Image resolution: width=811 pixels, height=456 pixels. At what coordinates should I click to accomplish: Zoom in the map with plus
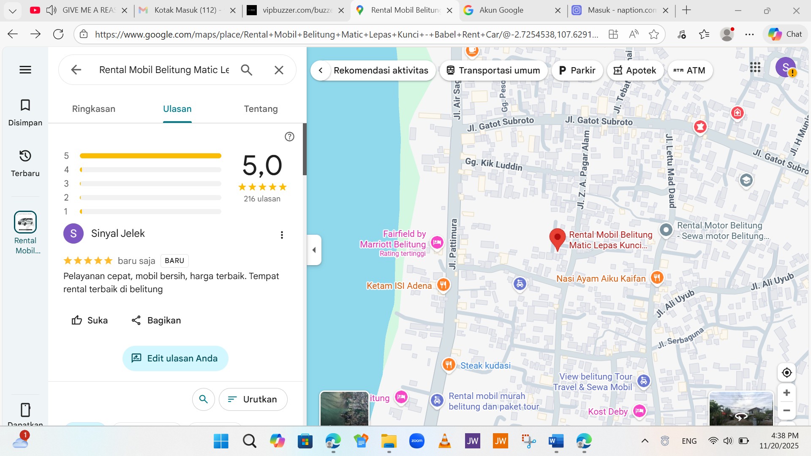click(x=787, y=393)
